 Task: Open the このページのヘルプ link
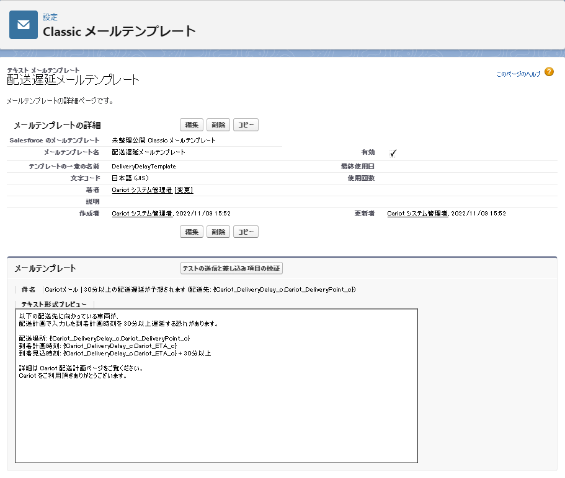pos(518,74)
